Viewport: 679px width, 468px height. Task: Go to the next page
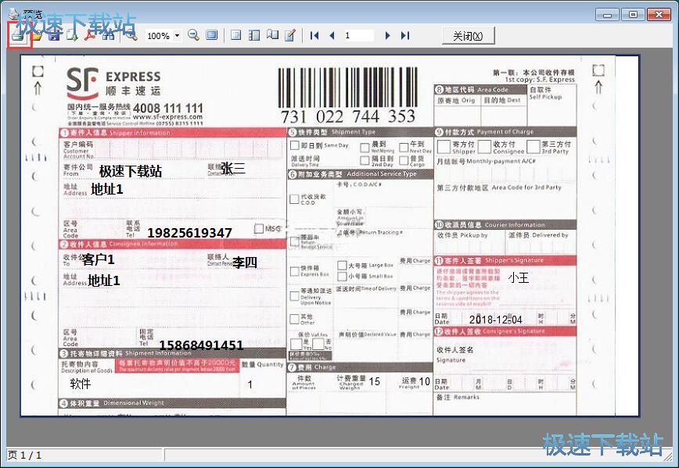pos(387,35)
